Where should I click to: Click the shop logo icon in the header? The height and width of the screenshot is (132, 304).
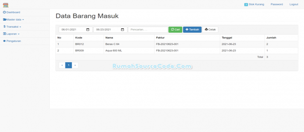click(x=6, y=5)
